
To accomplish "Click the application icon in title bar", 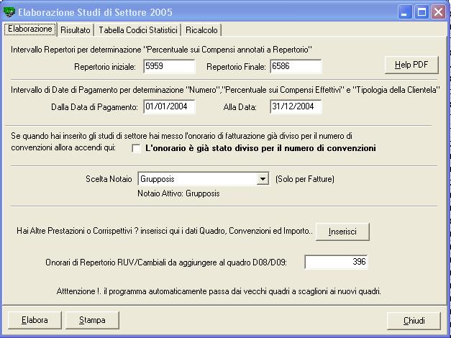I will 9,12.
